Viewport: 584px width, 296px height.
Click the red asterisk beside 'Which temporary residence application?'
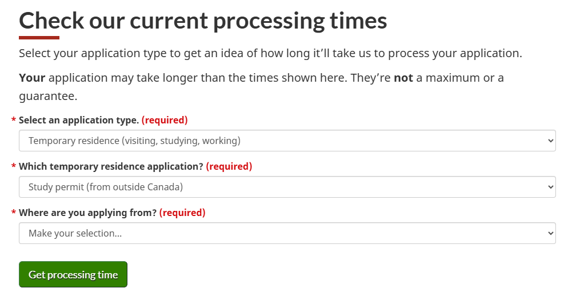coord(14,167)
